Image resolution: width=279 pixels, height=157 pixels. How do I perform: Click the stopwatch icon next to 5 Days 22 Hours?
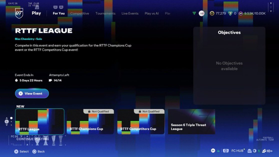click(x=16, y=80)
